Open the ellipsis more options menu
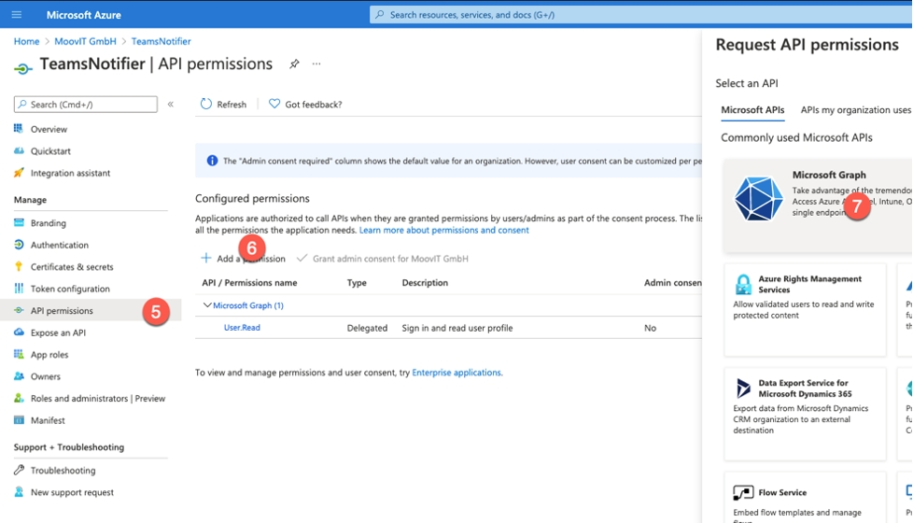Image resolution: width=913 pixels, height=523 pixels. (x=316, y=64)
